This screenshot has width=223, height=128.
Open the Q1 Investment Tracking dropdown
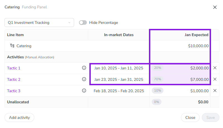click(39, 22)
